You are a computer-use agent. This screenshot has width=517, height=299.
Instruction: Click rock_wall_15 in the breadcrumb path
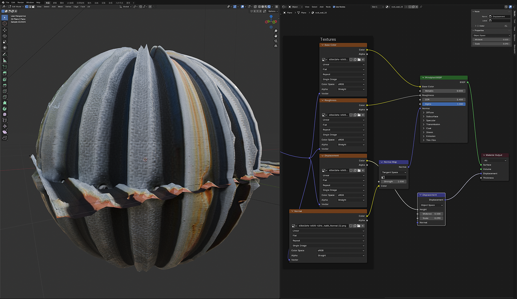click(320, 13)
